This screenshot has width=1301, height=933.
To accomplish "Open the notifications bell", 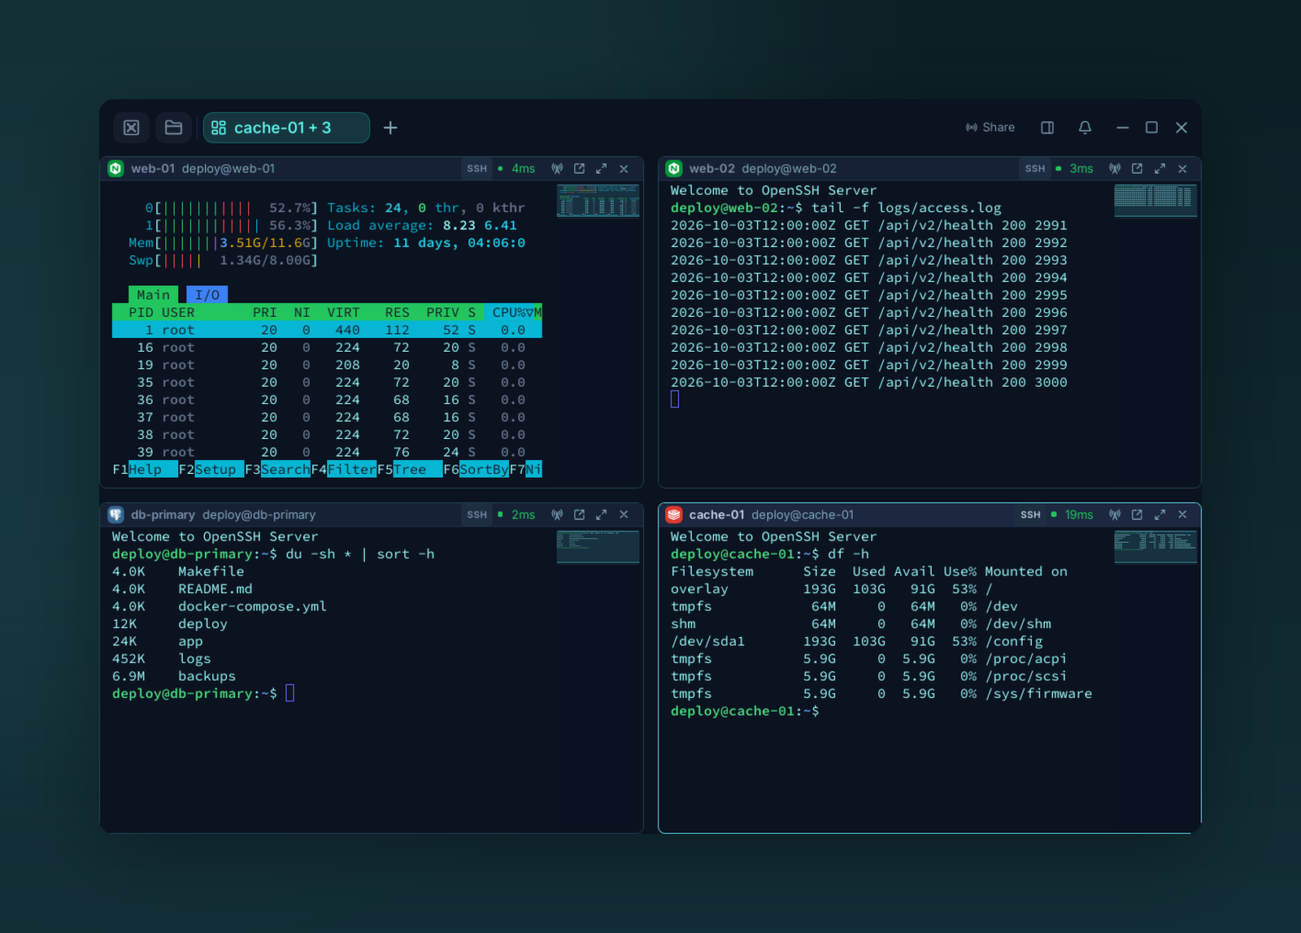I will [x=1085, y=128].
